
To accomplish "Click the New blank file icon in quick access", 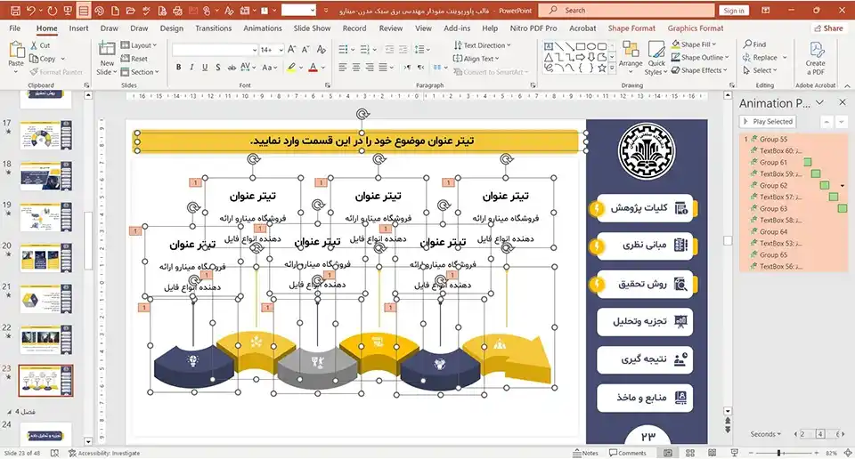I will 115,11.
